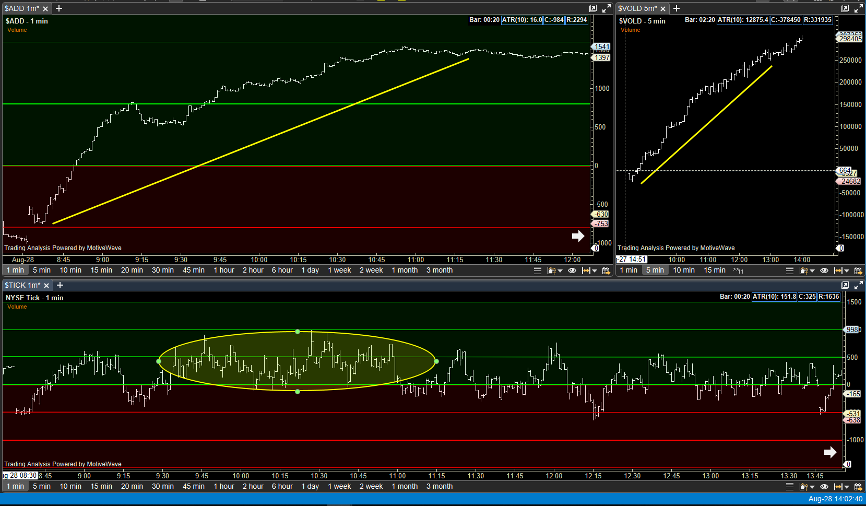Jump to latest bar on NYSE Tick chart

[x=830, y=452]
